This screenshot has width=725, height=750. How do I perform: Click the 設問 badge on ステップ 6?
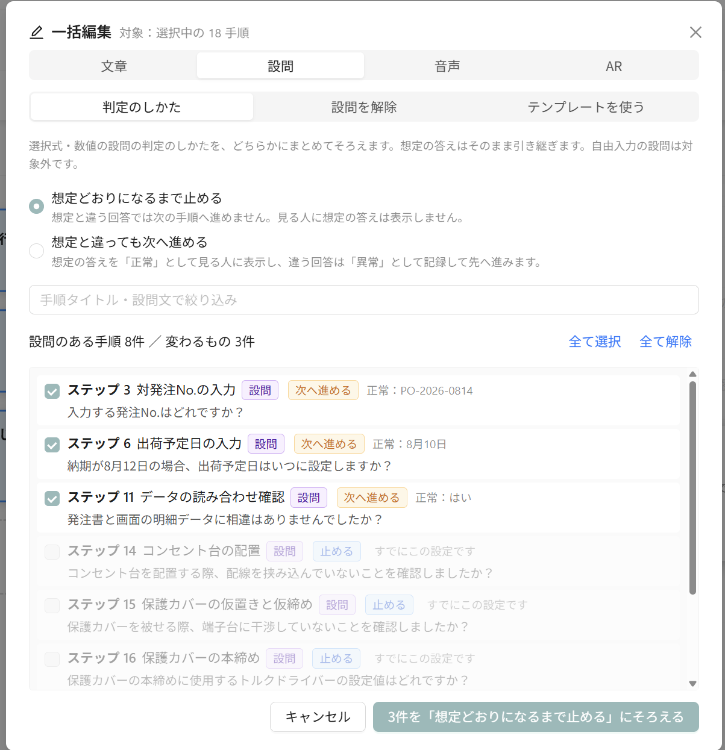tap(266, 444)
